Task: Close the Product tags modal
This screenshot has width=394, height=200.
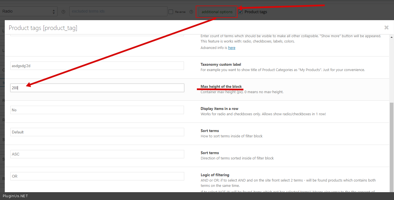Action: pyautogui.click(x=386, y=27)
